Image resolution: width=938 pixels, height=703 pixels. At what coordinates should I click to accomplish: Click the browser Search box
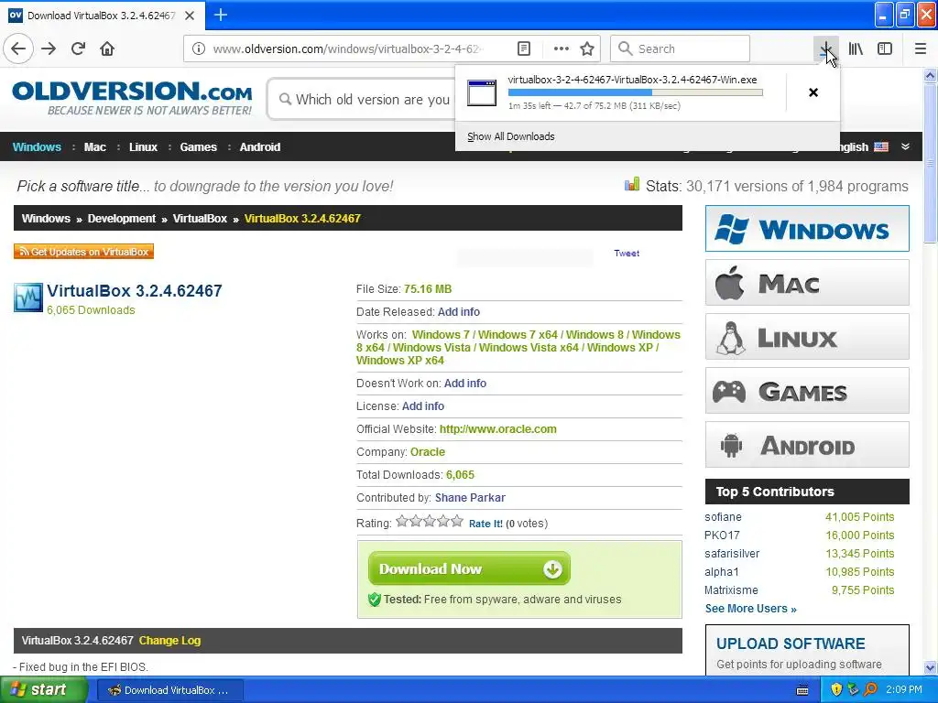[680, 49]
